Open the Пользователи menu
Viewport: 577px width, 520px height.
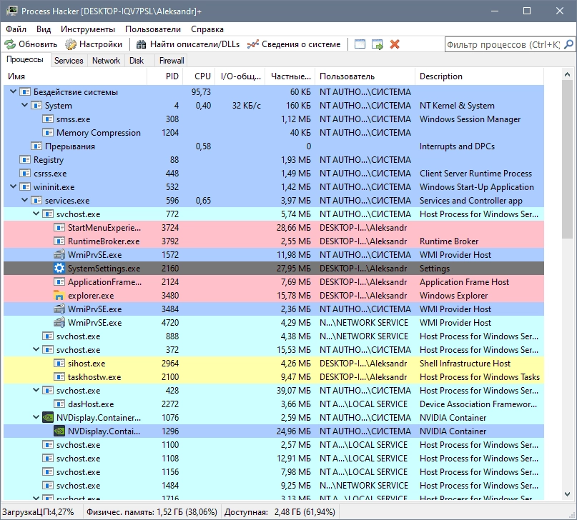153,29
